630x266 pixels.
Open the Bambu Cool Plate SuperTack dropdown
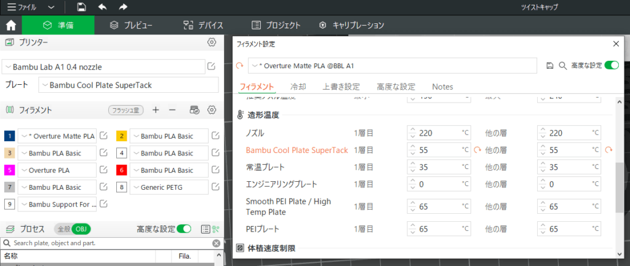click(129, 85)
